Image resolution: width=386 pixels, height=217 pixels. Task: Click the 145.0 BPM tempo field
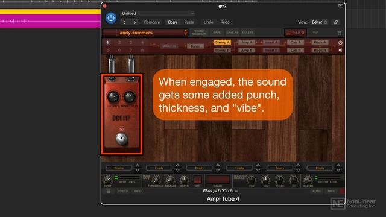pos(296,33)
